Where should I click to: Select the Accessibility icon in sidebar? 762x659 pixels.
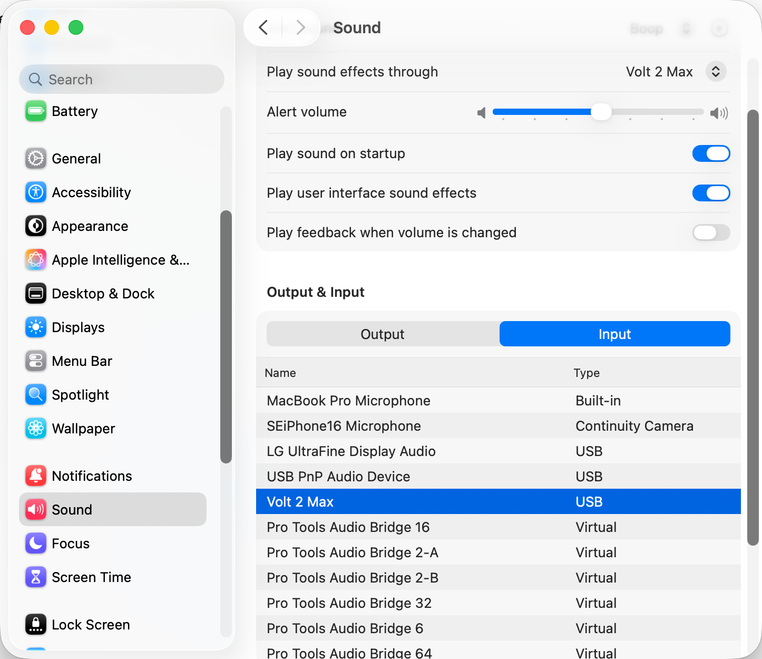36,192
